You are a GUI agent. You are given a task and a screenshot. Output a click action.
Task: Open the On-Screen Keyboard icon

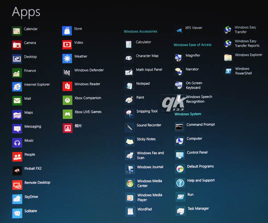[179, 85]
